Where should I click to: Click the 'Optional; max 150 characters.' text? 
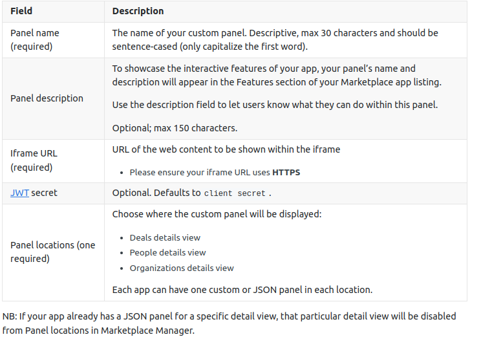point(175,128)
